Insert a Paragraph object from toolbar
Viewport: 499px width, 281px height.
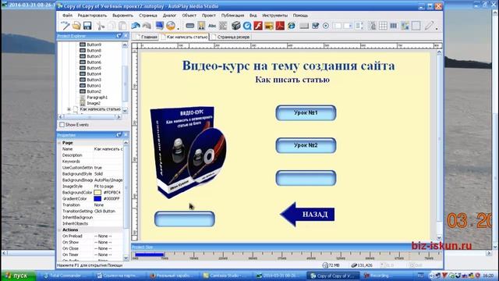coord(224,26)
